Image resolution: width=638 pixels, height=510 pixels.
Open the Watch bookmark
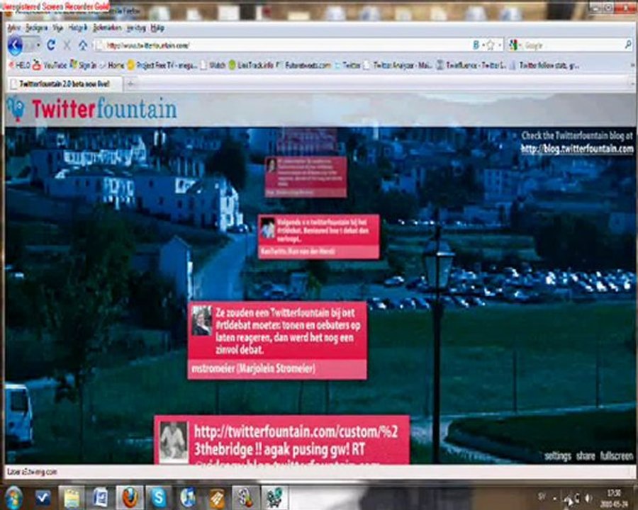point(213,65)
